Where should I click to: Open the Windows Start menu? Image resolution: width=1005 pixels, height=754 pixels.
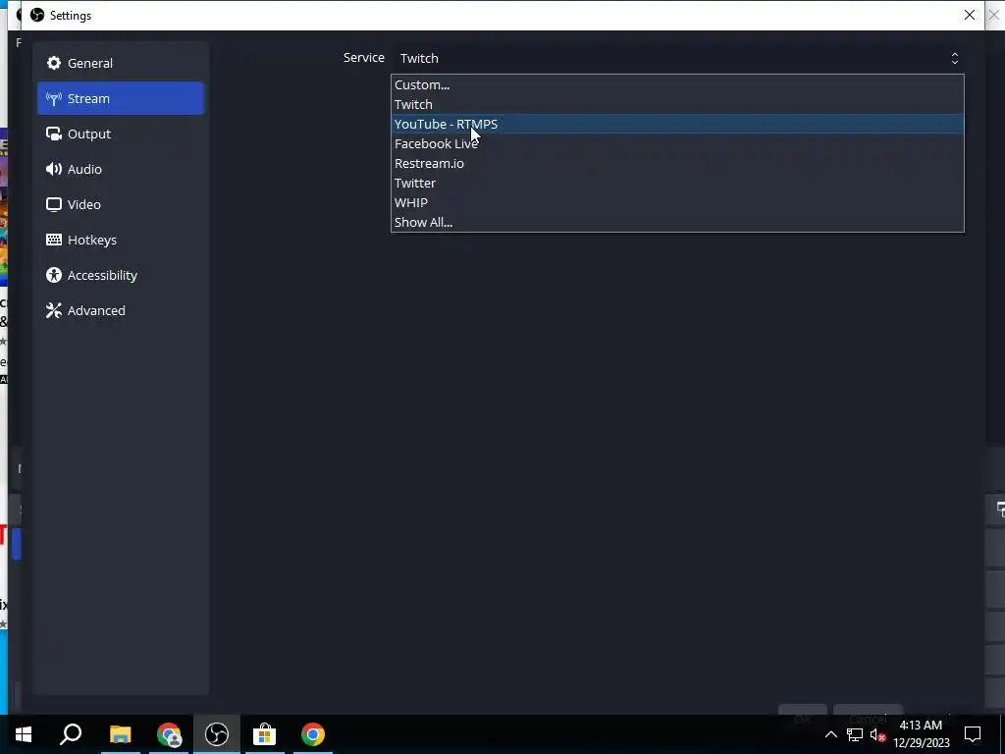click(24, 734)
